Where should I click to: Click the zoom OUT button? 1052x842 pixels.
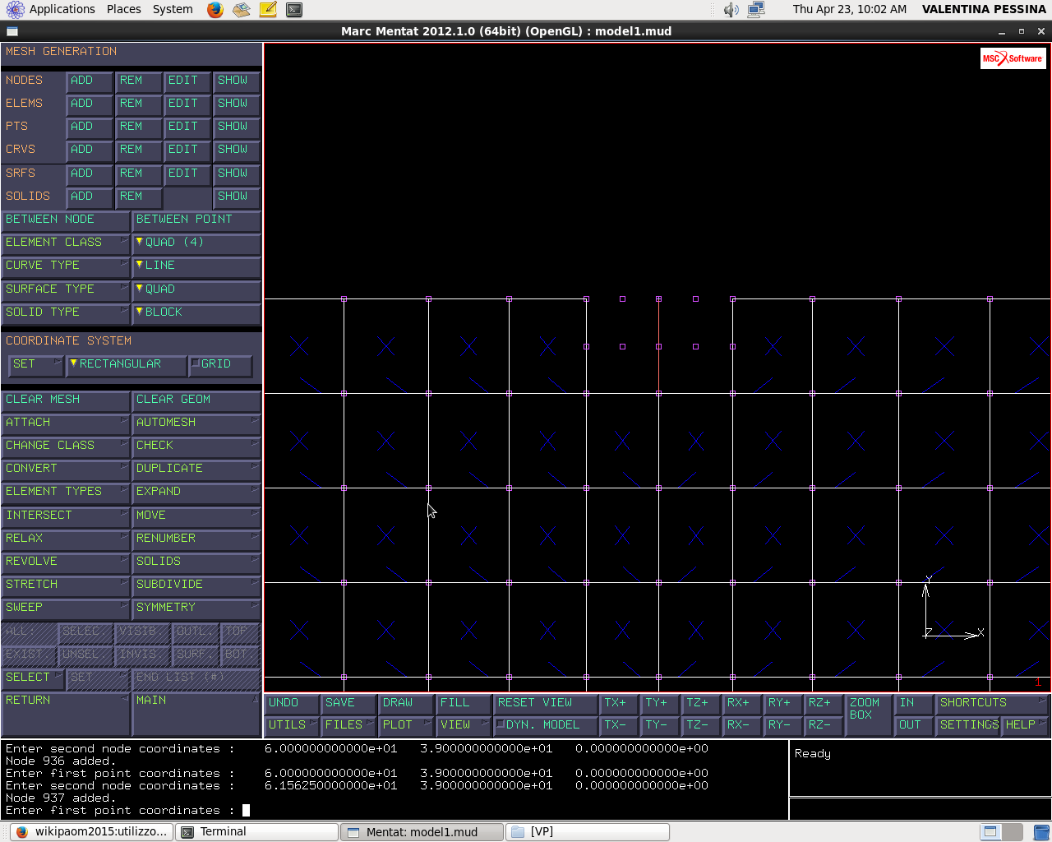[x=914, y=725]
